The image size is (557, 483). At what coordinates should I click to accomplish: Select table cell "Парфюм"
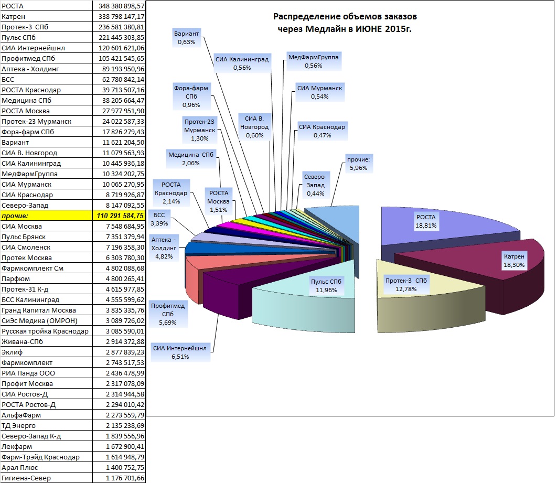click(46, 278)
